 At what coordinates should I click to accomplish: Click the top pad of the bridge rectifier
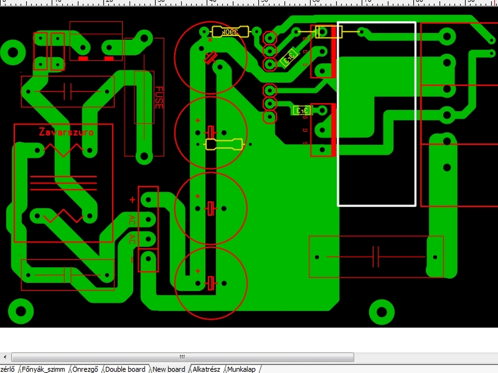(148, 200)
